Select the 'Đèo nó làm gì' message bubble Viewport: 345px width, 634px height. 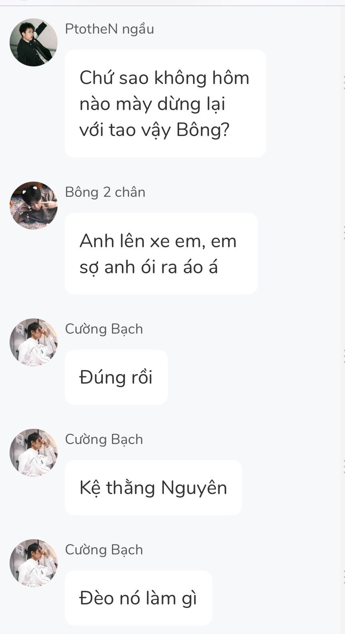point(138,598)
